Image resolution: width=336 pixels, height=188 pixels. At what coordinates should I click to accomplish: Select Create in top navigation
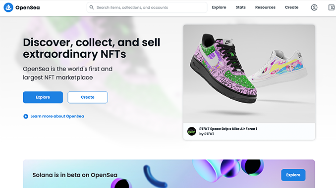291,7
